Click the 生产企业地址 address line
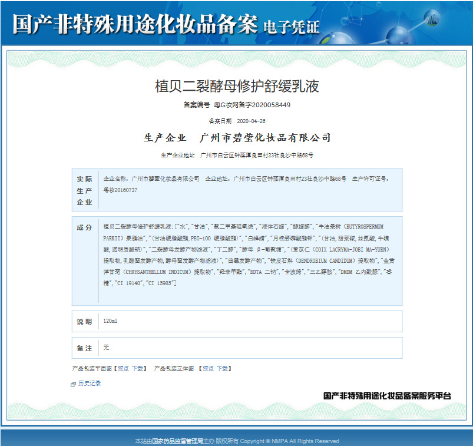The image size is (473, 446). point(237,156)
